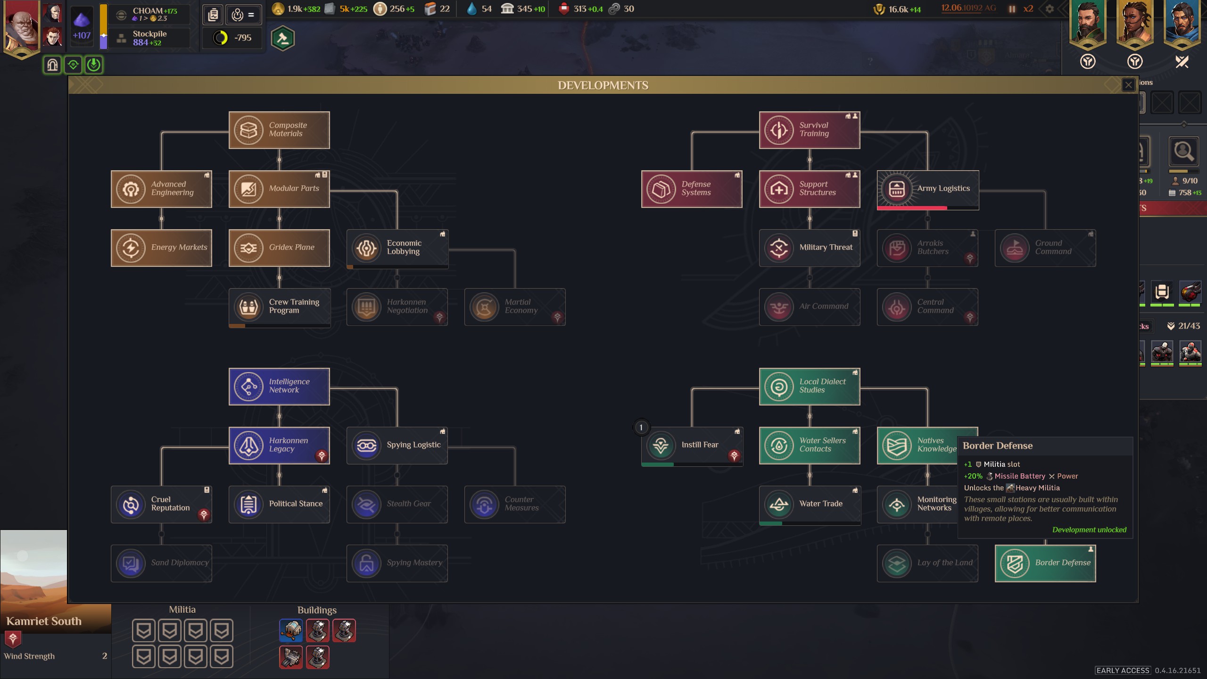
Task: Open the Stockpile spice panel
Action: (x=149, y=38)
